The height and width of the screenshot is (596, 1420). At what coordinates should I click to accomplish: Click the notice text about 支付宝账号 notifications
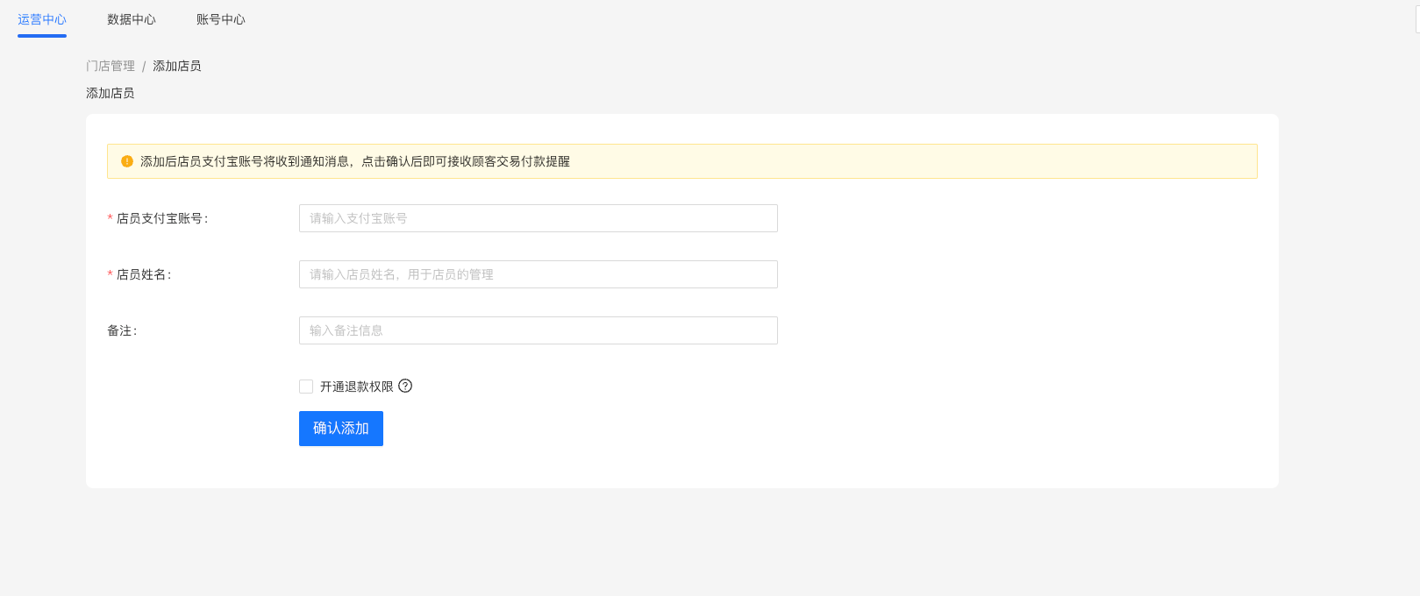(355, 161)
